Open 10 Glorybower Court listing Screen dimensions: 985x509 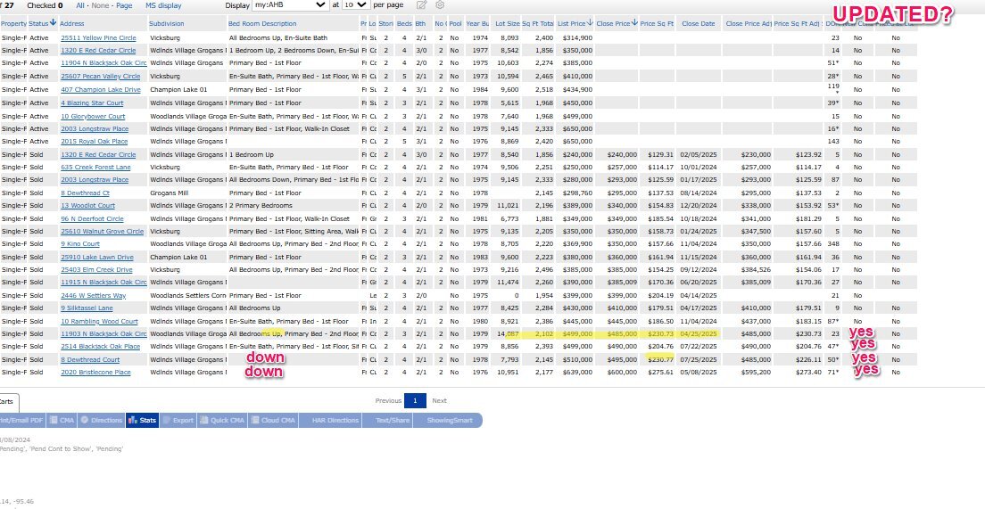click(93, 116)
